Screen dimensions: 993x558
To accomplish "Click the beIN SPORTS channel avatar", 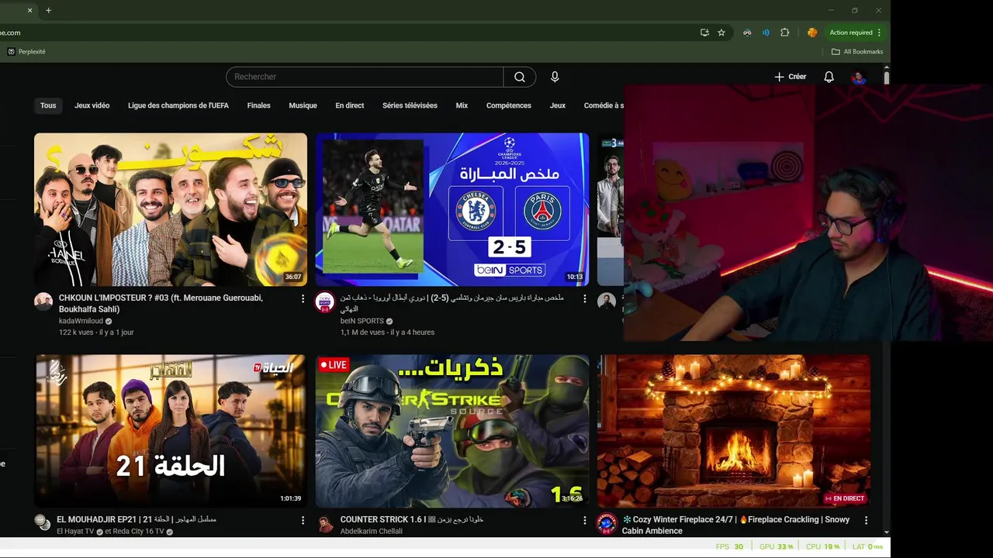I will (325, 302).
